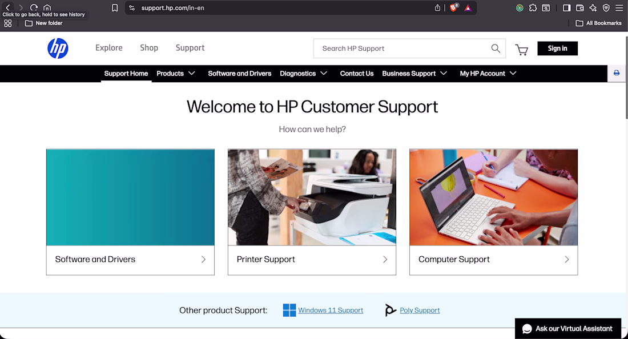This screenshot has width=628, height=339.
Task: Click the share icon in address bar
Action: pyautogui.click(x=437, y=7)
